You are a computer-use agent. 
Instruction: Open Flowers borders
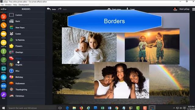click(x=26, y=46)
